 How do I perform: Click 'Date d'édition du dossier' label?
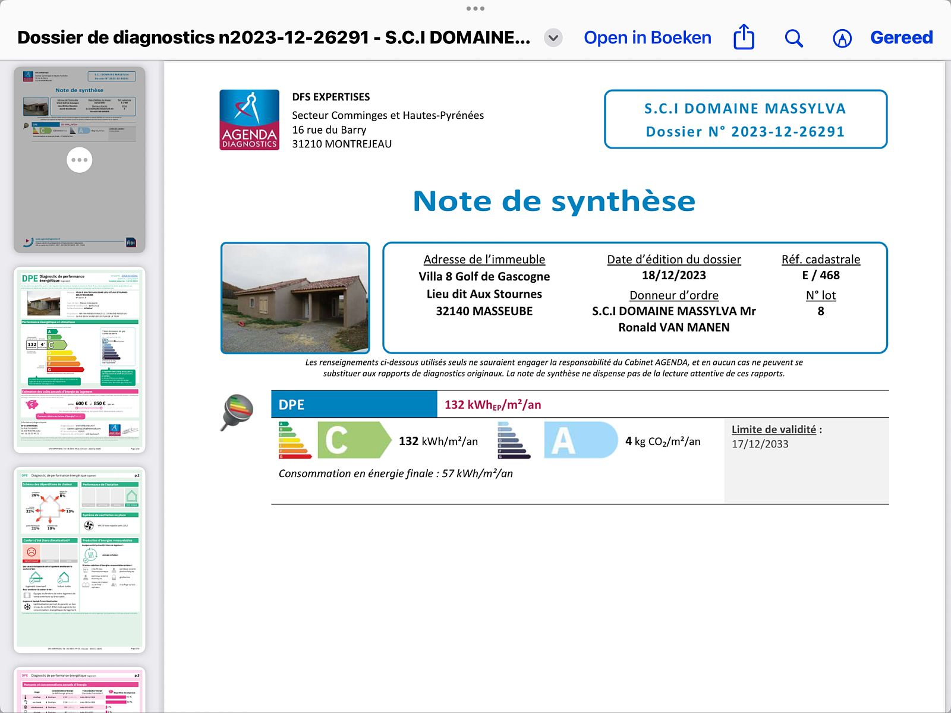tap(674, 260)
